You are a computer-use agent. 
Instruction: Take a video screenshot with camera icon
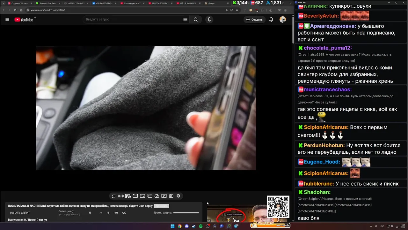tap(171, 196)
